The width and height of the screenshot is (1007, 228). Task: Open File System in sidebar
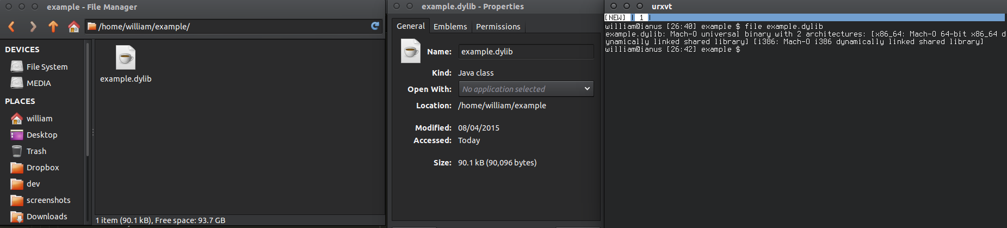(x=47, y=67)
